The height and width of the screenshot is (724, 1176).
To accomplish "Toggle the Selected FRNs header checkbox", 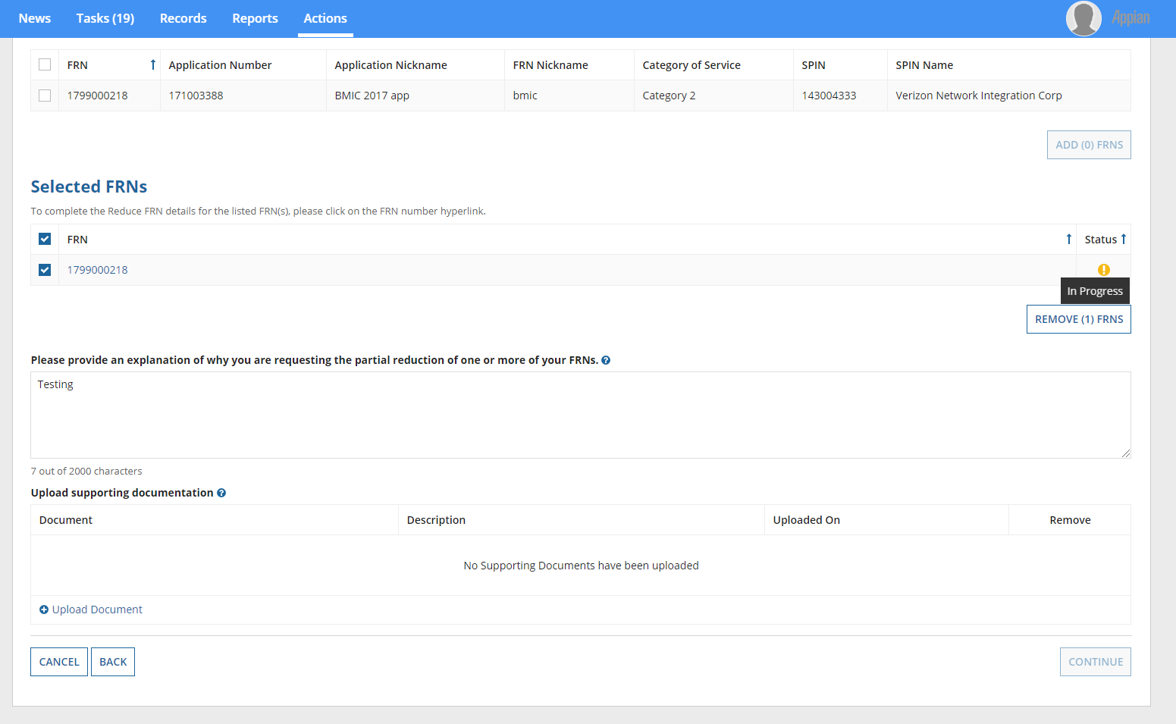I will [x=45, y=240].
